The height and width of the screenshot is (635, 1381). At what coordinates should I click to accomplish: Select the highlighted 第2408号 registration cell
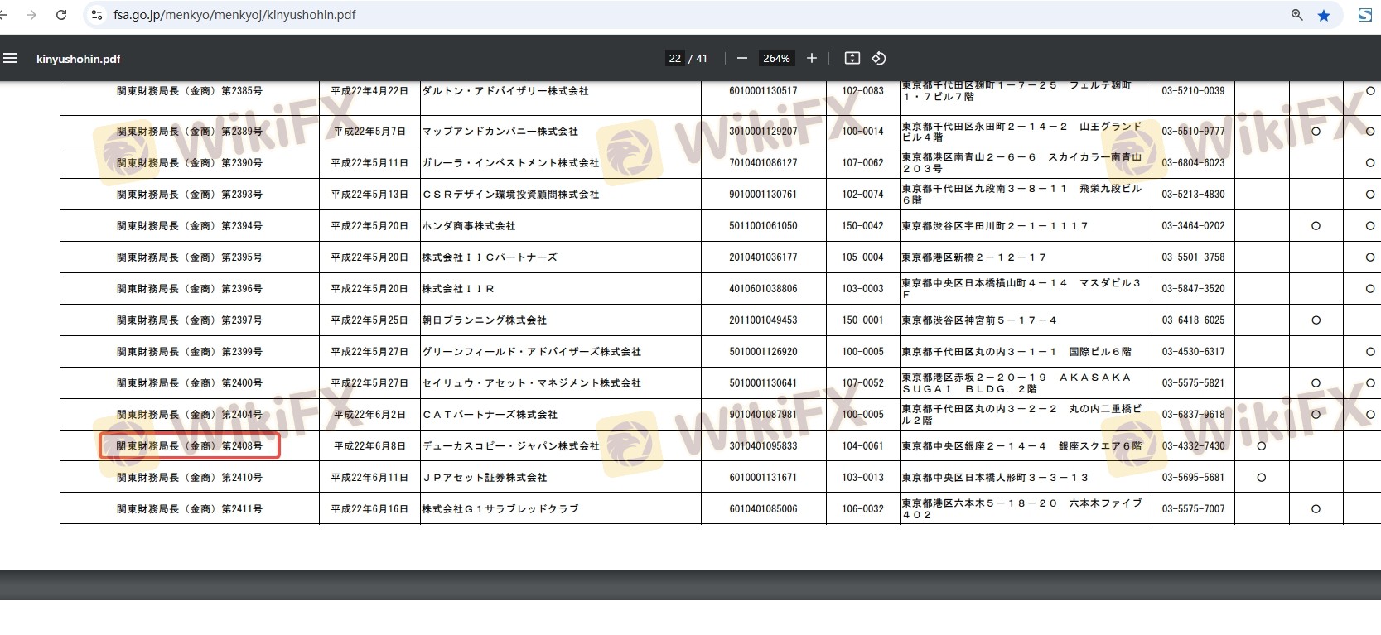[x=190, y=446]
